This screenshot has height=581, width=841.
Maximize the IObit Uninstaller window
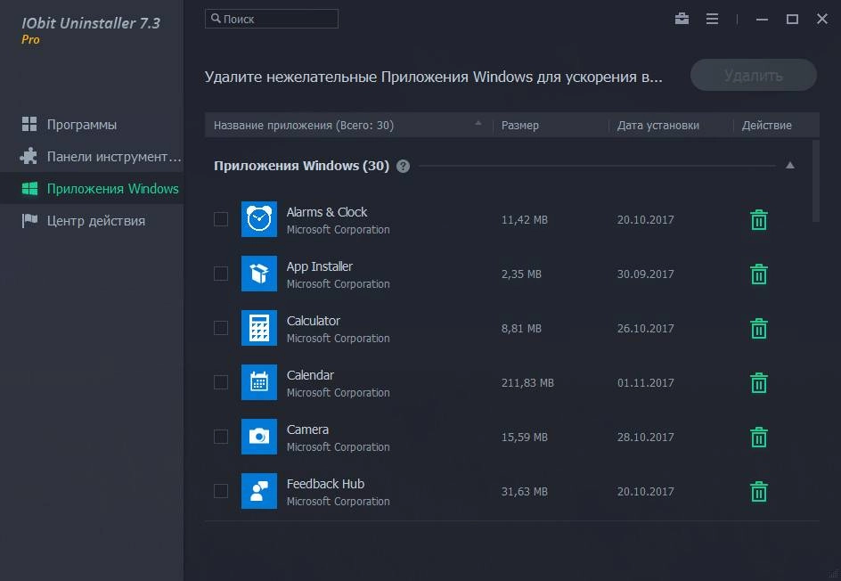[x=792, y=20]
